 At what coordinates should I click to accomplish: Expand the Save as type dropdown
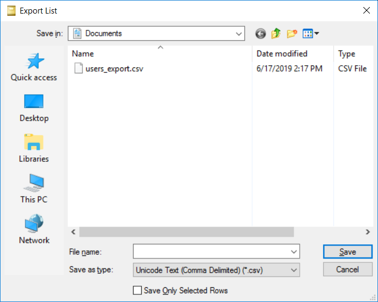tap(294, 269)
